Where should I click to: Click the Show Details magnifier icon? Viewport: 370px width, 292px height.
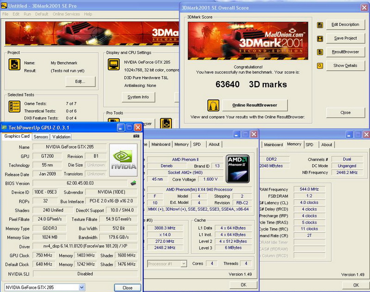pyautogui.click(x=320, y=66)
